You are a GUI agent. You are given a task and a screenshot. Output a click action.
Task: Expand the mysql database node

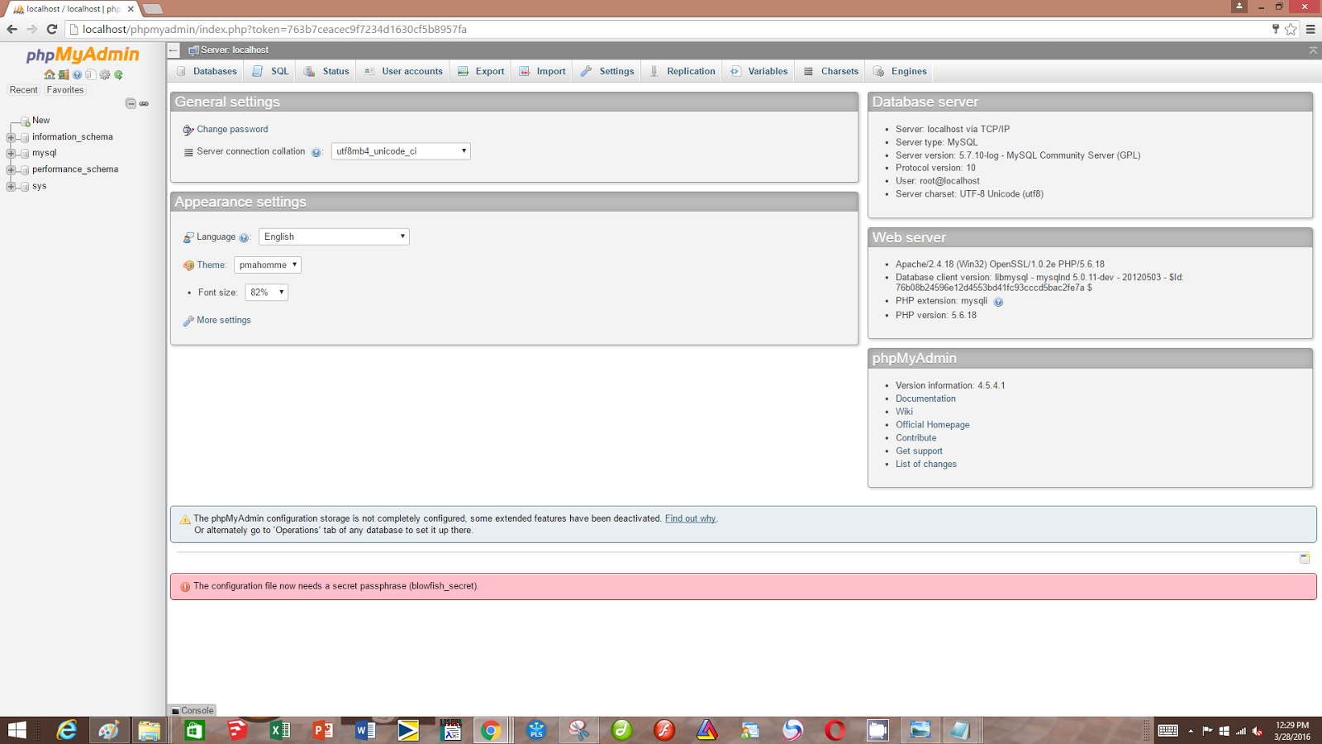[11, 153]
